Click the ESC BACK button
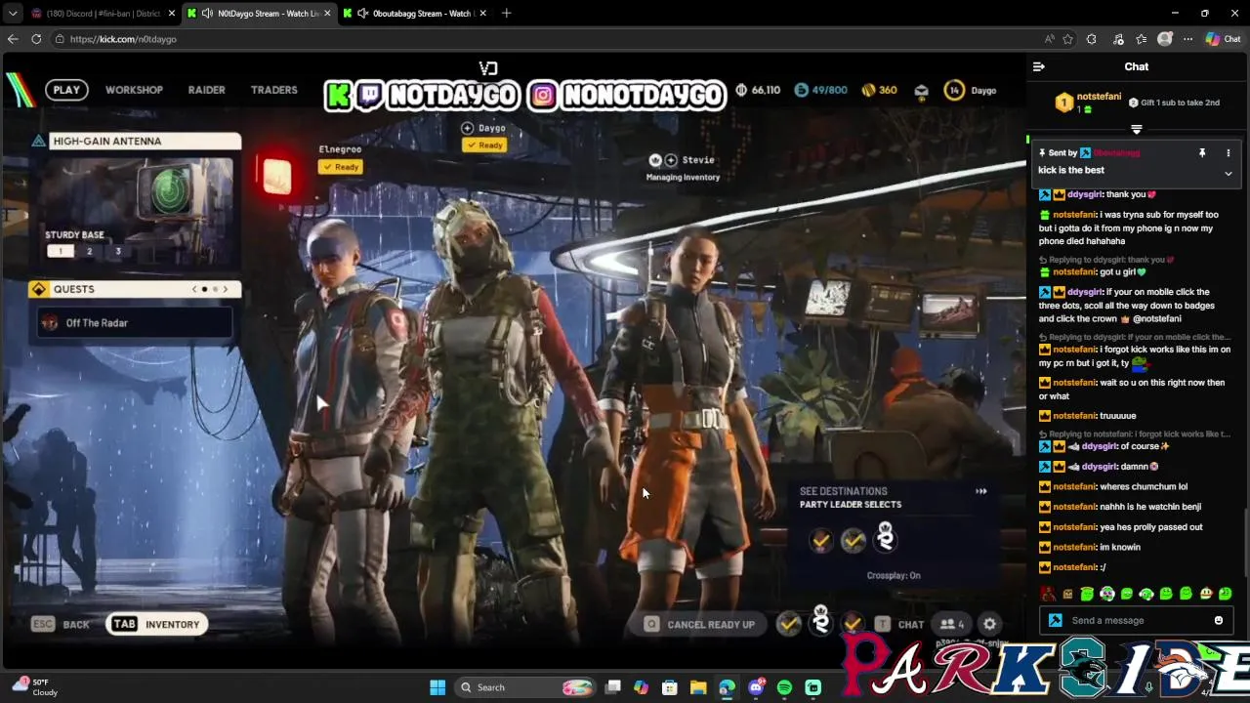1250x703 pixels. tap(61, 624)
